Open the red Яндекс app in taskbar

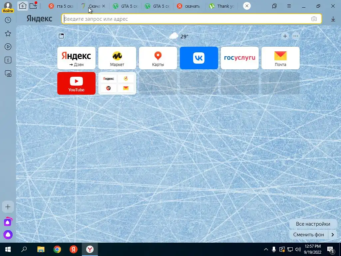74,249
